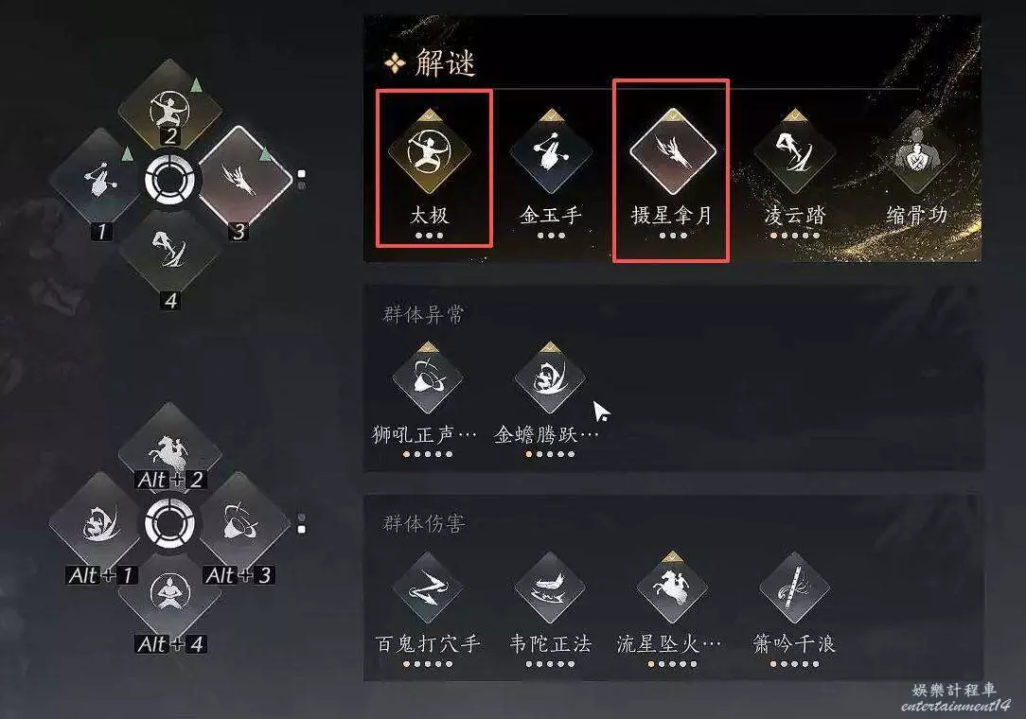Screen dimensions: 1026x719
Task: Select highlighted slot 3 on upper wheel
Action: click(245, 178)
